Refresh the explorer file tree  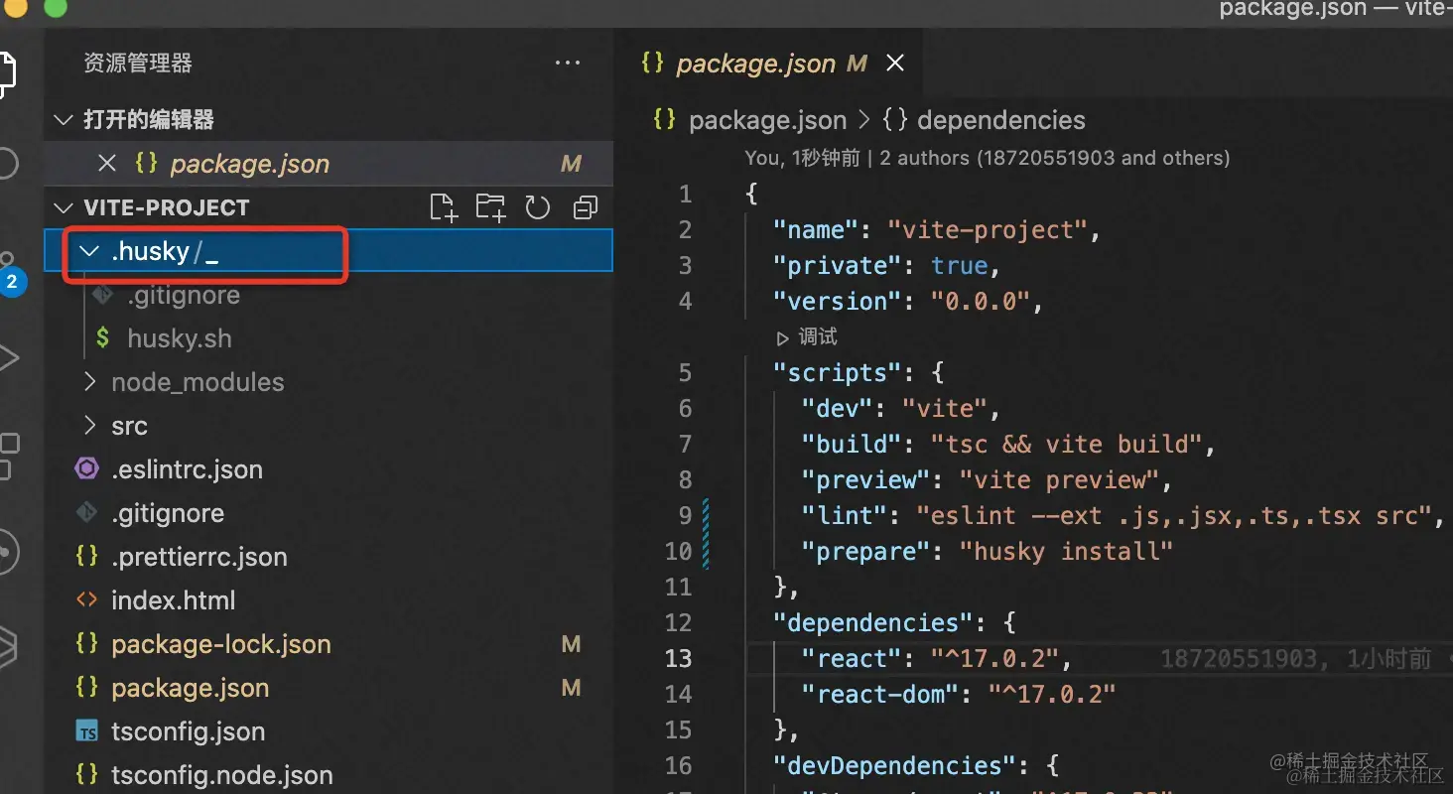pyautogui.click(x=537, y=207)
